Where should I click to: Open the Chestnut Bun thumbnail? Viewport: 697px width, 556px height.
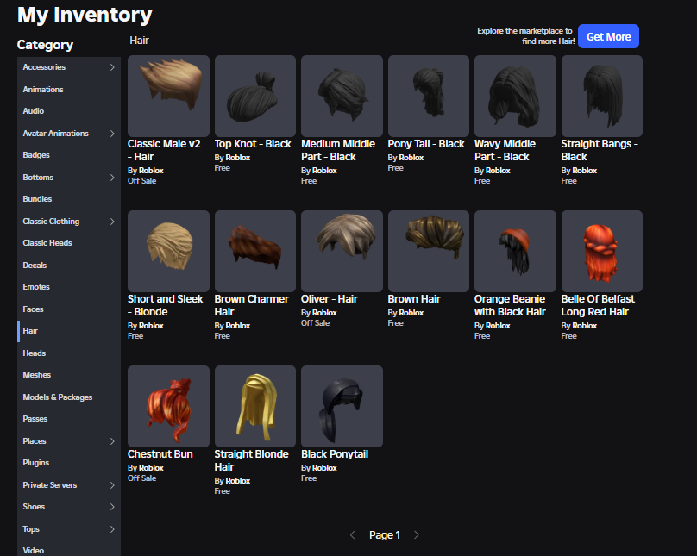click(x=168, y=406)
